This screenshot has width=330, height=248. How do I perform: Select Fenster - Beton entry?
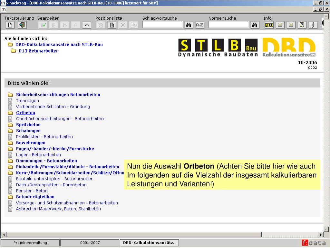pyautogui.click(x=32, y=191)
